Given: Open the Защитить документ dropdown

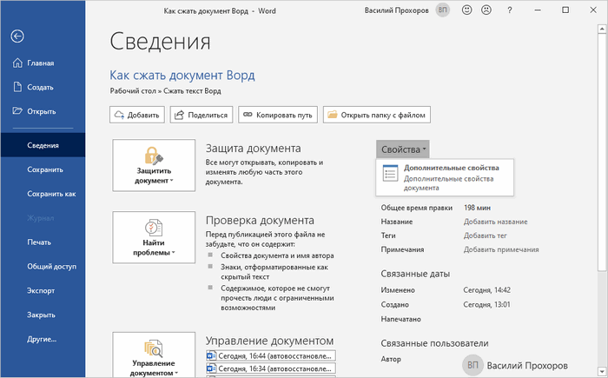Looking at the screenshot, I should (x=154, y=165).
